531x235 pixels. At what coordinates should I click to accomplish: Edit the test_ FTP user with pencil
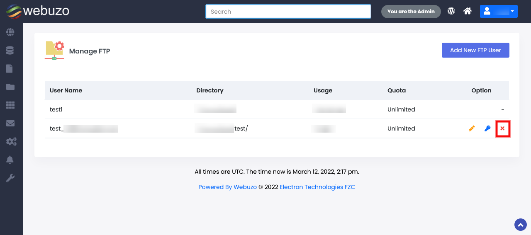(472, 128)
